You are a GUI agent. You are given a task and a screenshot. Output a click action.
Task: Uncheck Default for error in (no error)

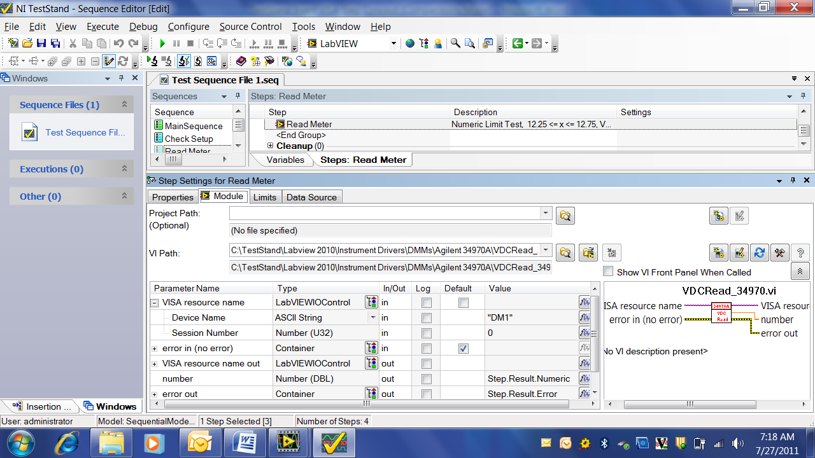pyautogui.click(x=464, y=348)
